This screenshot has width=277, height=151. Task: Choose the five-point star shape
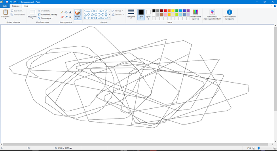(x=92, y=18)
